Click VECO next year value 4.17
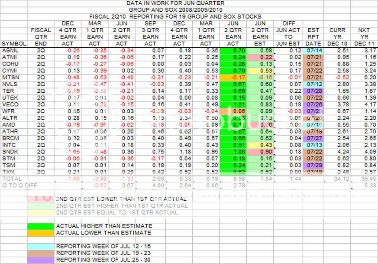Image resolution: width=378 pixels, height=264 pixels. point(364,104)
